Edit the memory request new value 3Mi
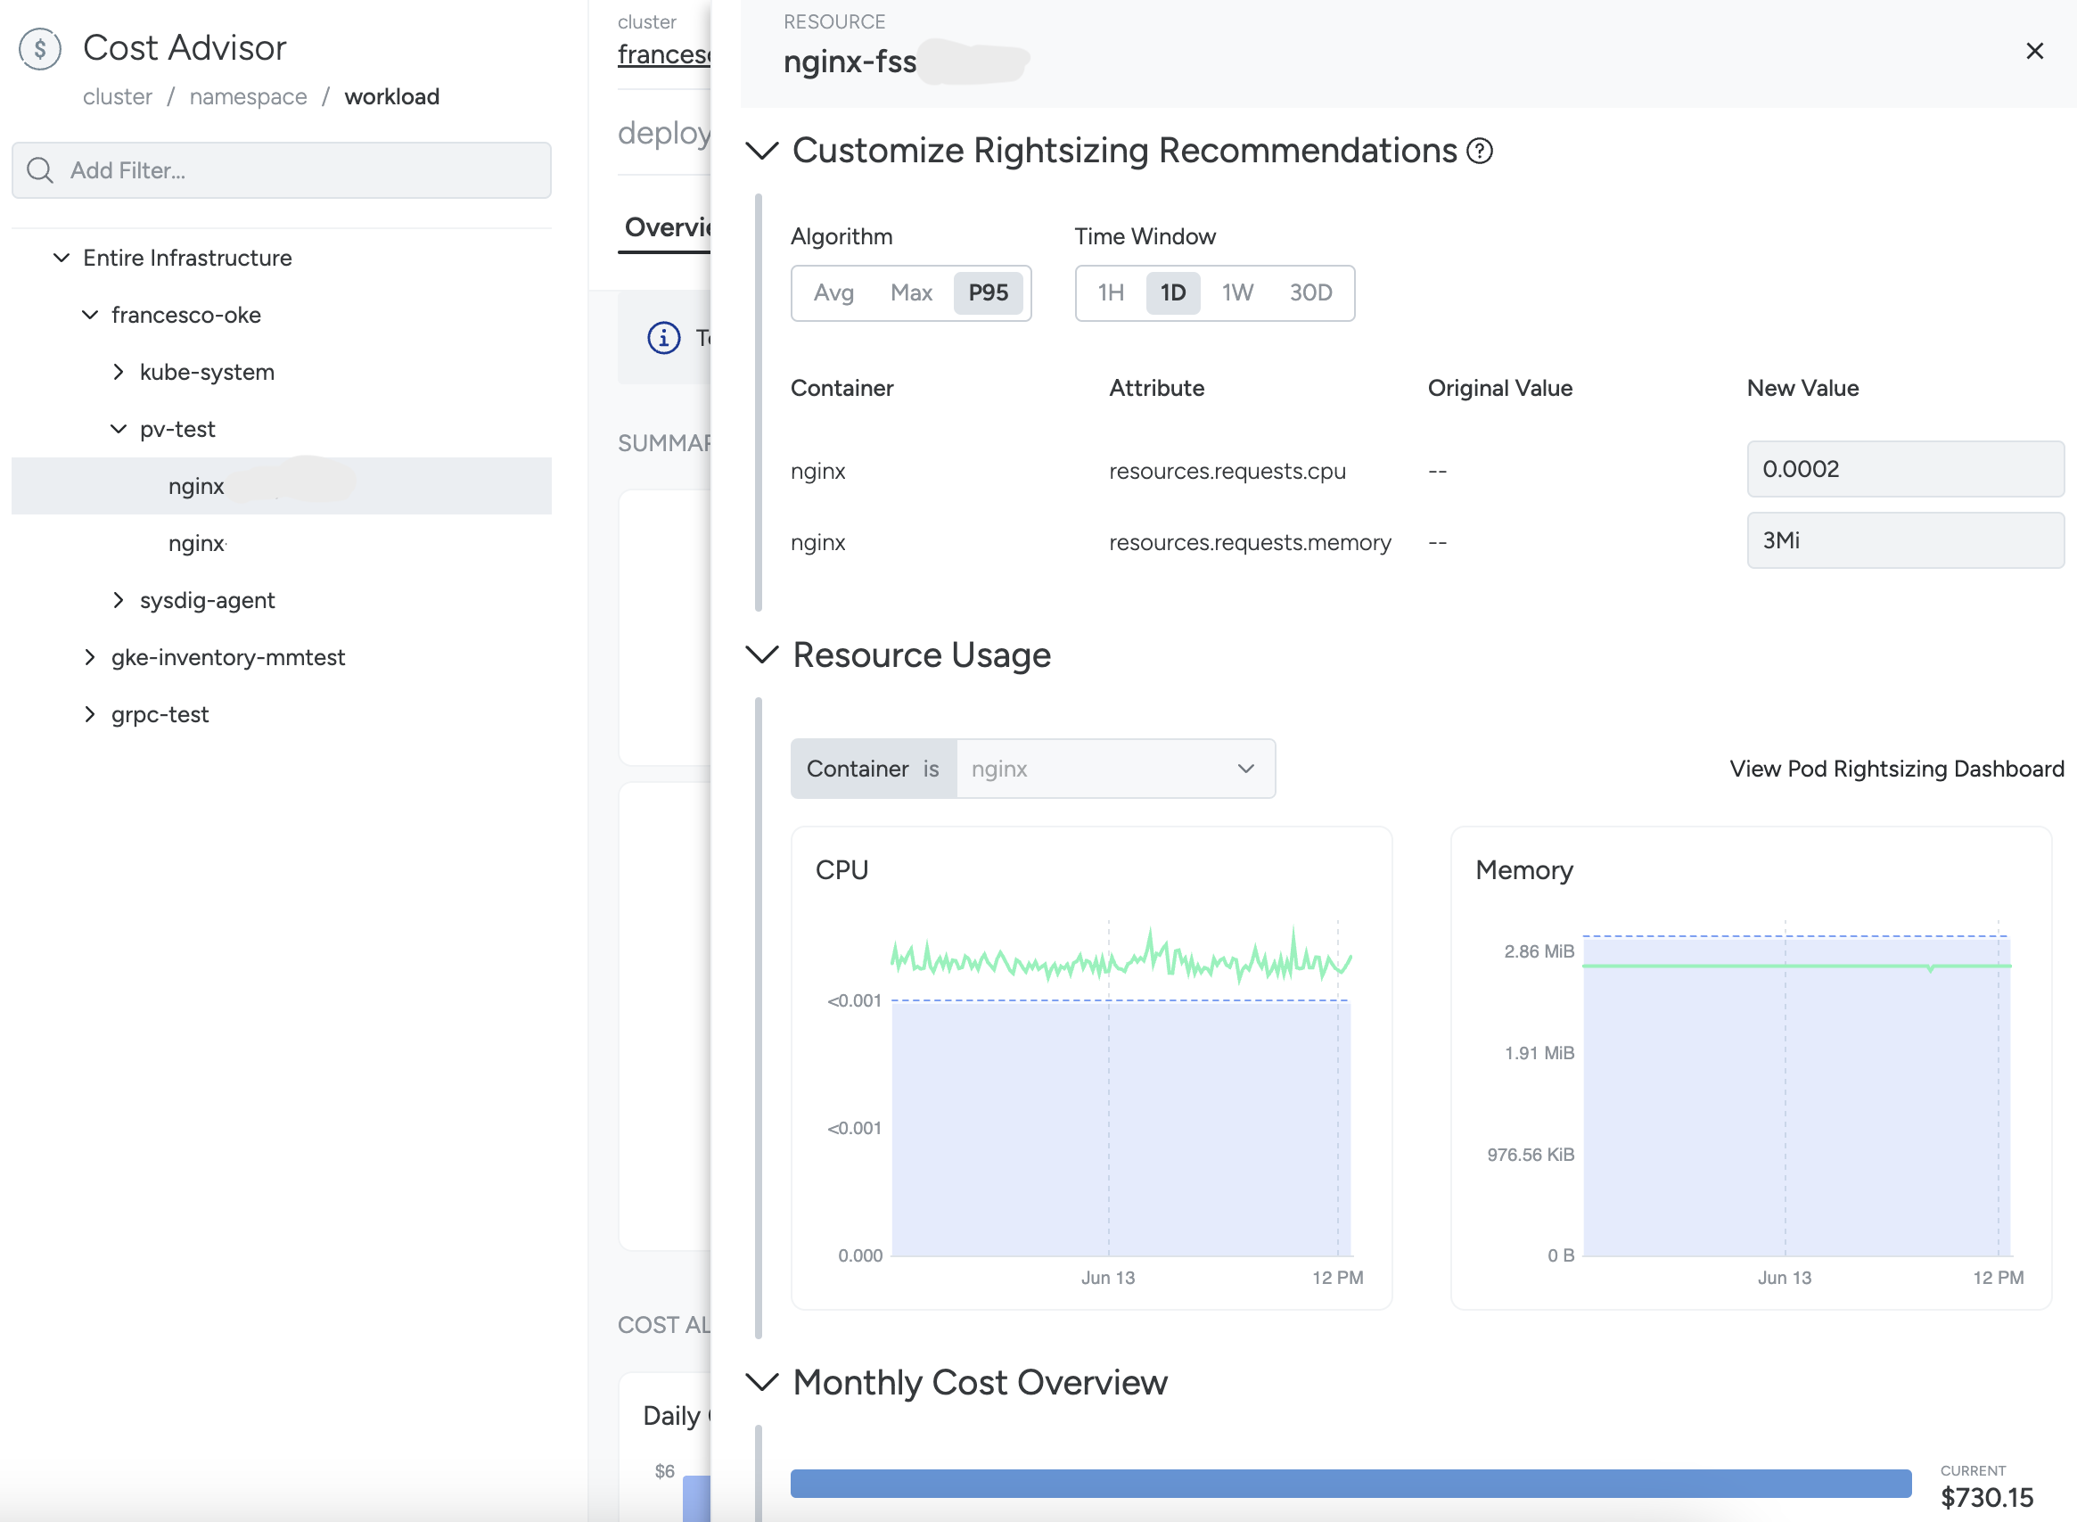Viewport: 2077px width, 1522px height. coord(1905,541)
